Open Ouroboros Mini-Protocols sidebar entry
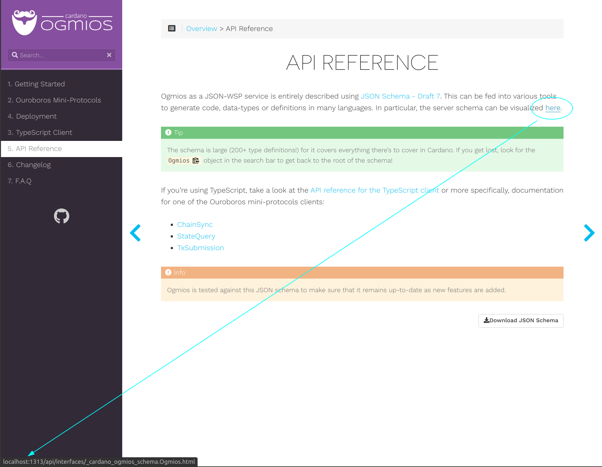The width and height of the screenshot is (602, 467). [61, 100]
